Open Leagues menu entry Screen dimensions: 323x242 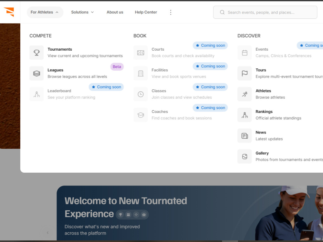coord(77,73)
